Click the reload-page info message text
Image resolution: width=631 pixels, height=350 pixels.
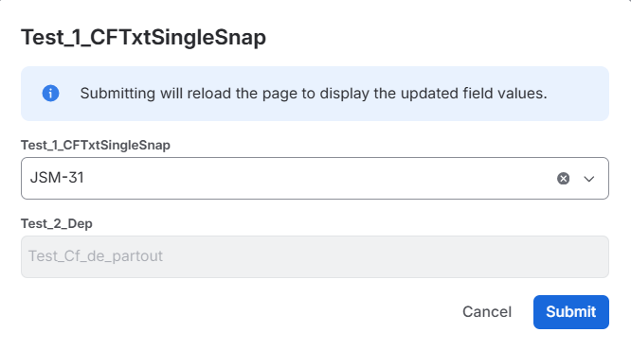(314, 94)
